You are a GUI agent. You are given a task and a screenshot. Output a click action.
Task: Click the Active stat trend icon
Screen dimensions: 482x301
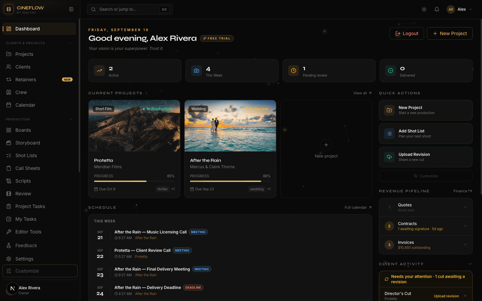[99, 71]
